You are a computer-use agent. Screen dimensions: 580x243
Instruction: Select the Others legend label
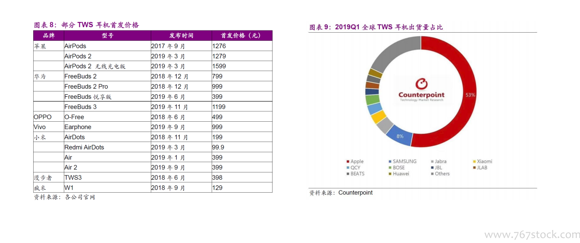point(442,174)
